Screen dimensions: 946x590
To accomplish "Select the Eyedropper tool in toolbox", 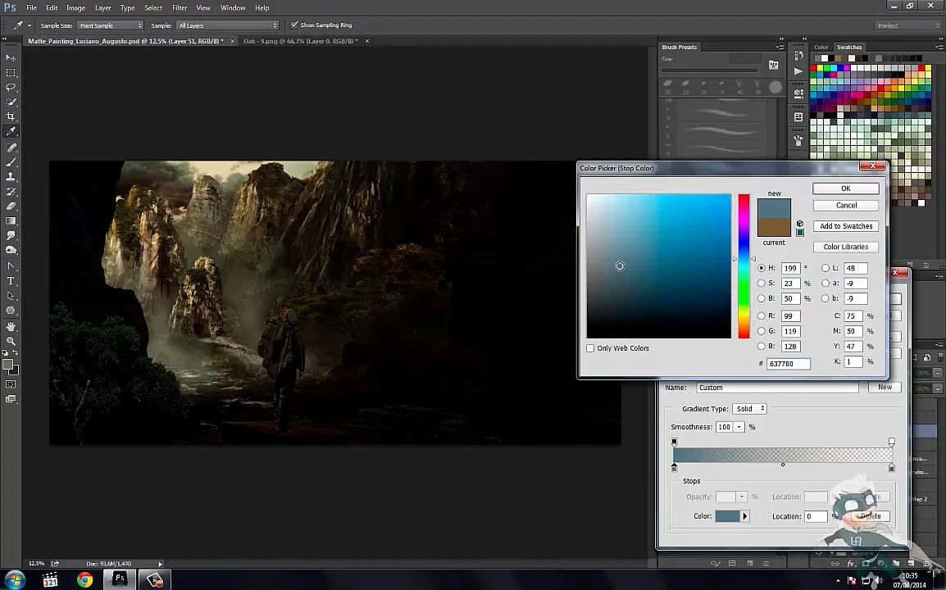I will click(11, 131).
